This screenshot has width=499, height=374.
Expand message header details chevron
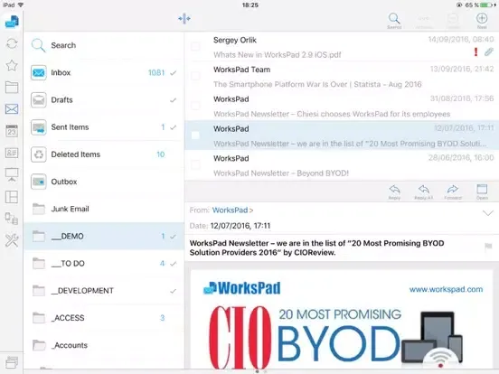pyautogui.click(x=488, y=213)
